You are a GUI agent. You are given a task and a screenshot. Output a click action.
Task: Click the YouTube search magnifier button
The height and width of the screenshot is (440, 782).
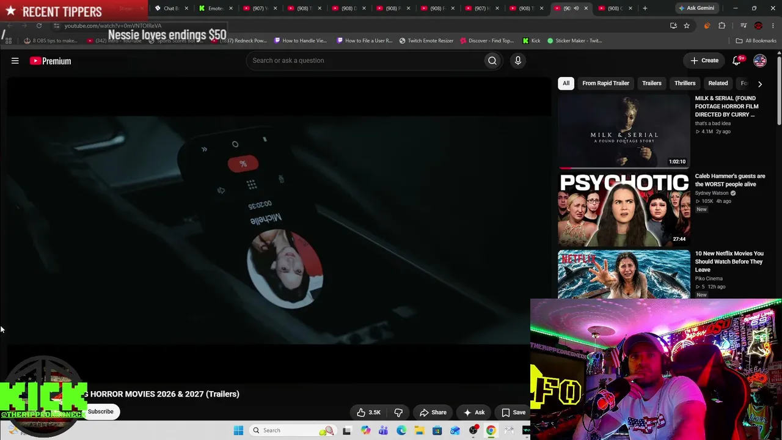pyautogui.click(x=492, y=61)
